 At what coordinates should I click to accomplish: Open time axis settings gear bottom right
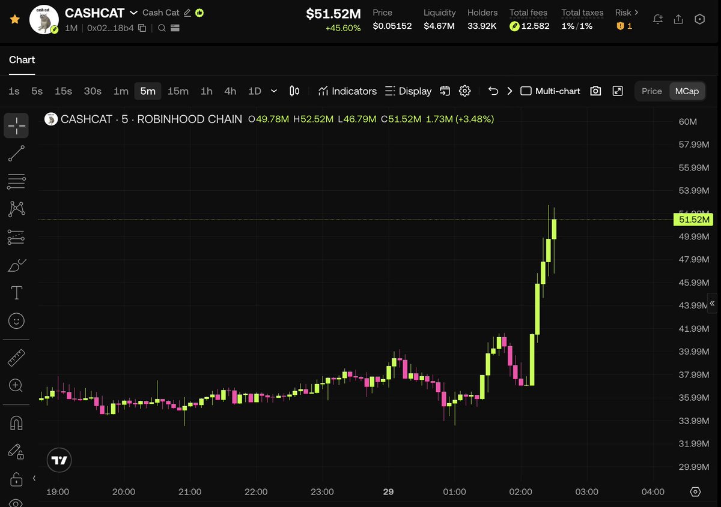pos(696,491)
